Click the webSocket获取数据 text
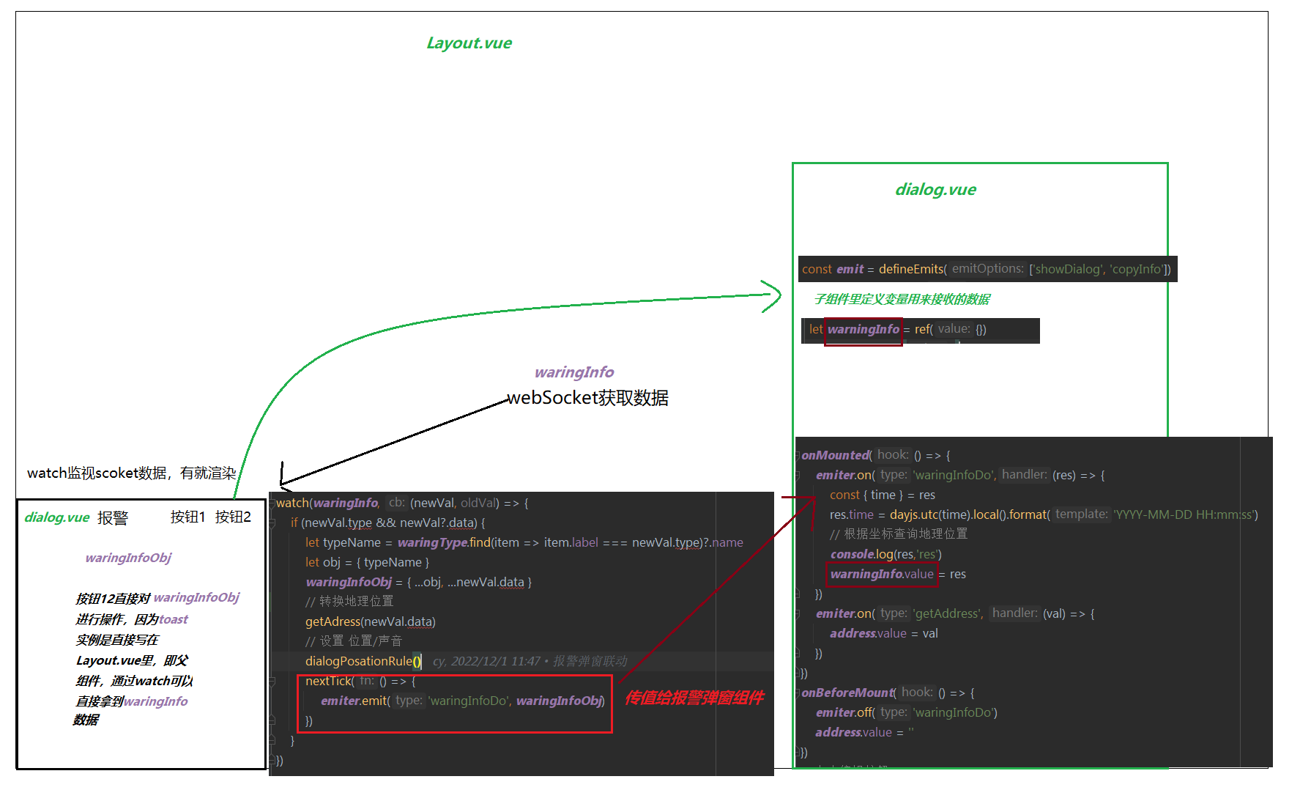 [587, 398]
